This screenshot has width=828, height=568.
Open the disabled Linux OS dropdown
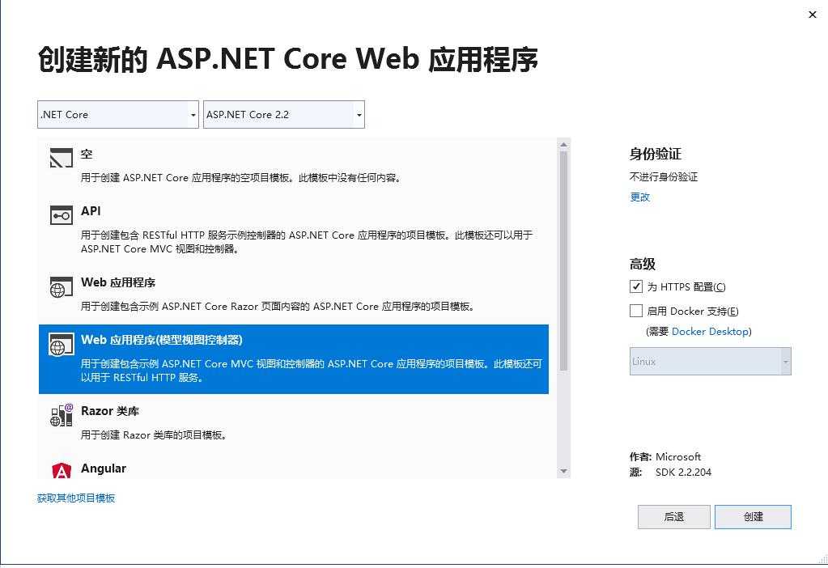tap(711, 362)
